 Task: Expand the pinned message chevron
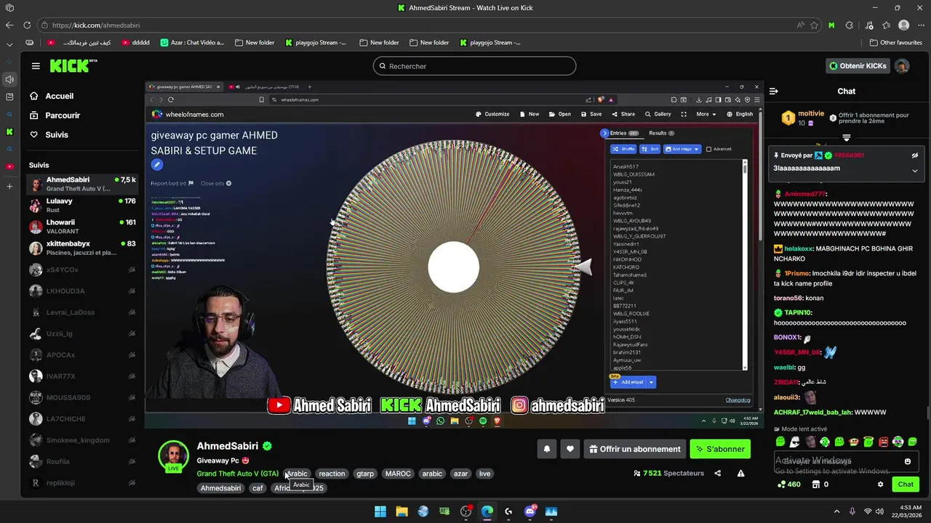tap(915, 171)
